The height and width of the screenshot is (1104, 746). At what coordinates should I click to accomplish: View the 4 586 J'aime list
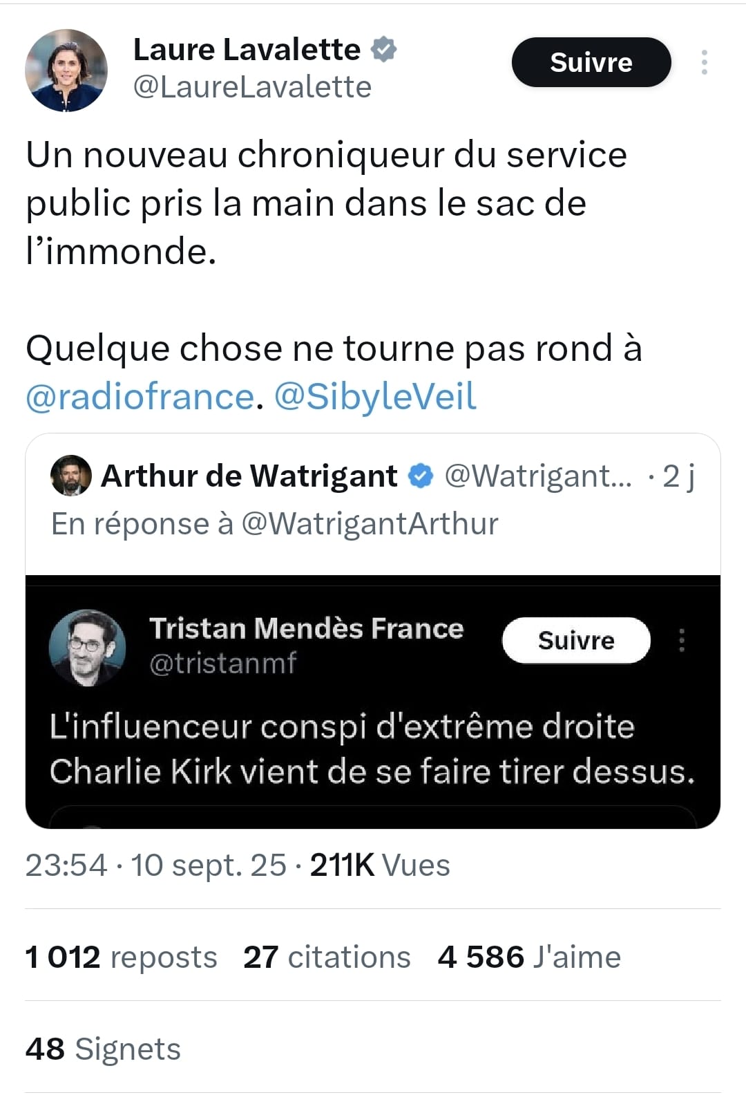(529, 957)
